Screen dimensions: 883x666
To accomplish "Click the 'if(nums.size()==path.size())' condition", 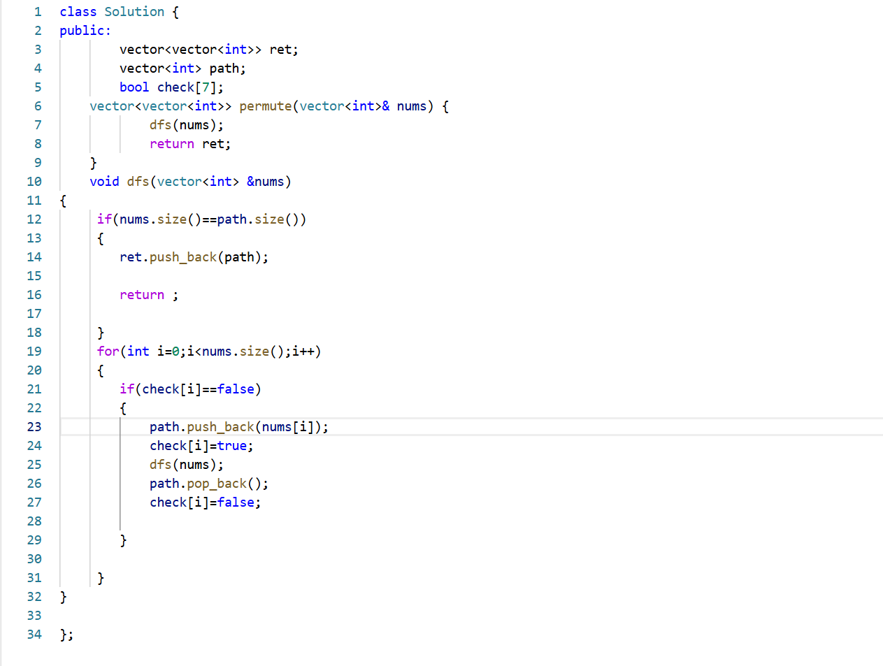I will pos(201,219).
